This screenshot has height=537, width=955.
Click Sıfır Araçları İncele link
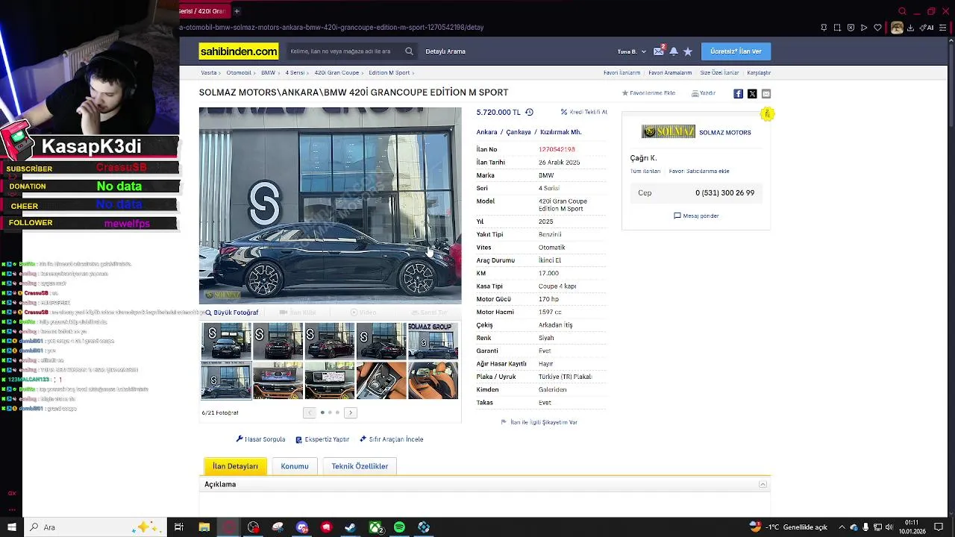click(391, 439)
